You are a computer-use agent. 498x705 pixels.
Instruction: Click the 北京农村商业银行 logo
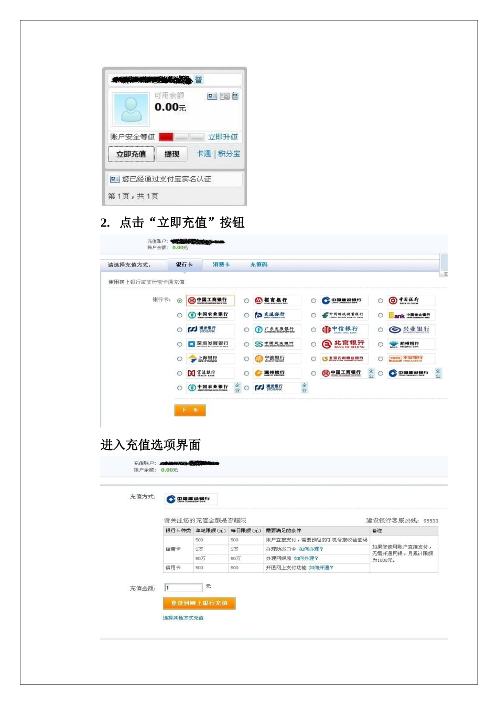pos(344,359)
